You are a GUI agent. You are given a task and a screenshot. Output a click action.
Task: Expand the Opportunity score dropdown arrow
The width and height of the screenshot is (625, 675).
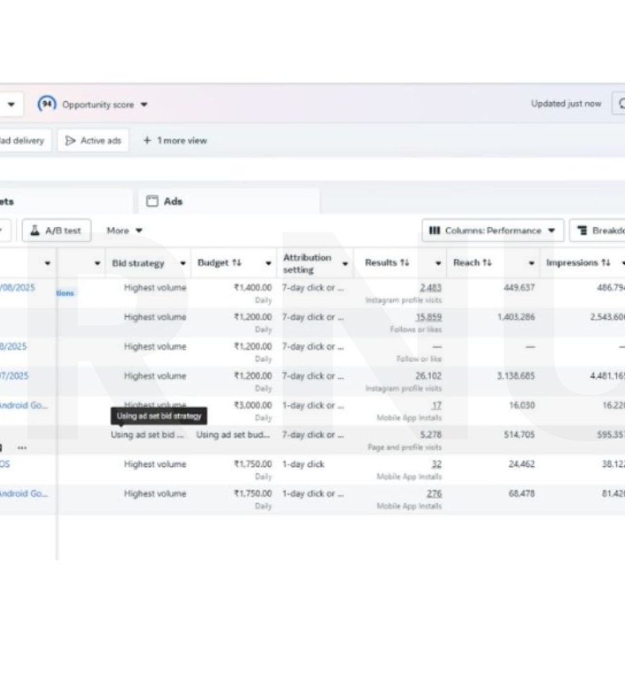(x=144, y=104)
